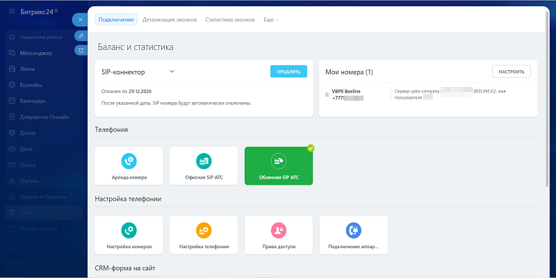Screen dimensions: 556x278
Task: Click the Лента sidebar icon
Action: [12, 69]
